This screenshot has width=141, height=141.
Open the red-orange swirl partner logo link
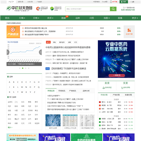(38, 9)
